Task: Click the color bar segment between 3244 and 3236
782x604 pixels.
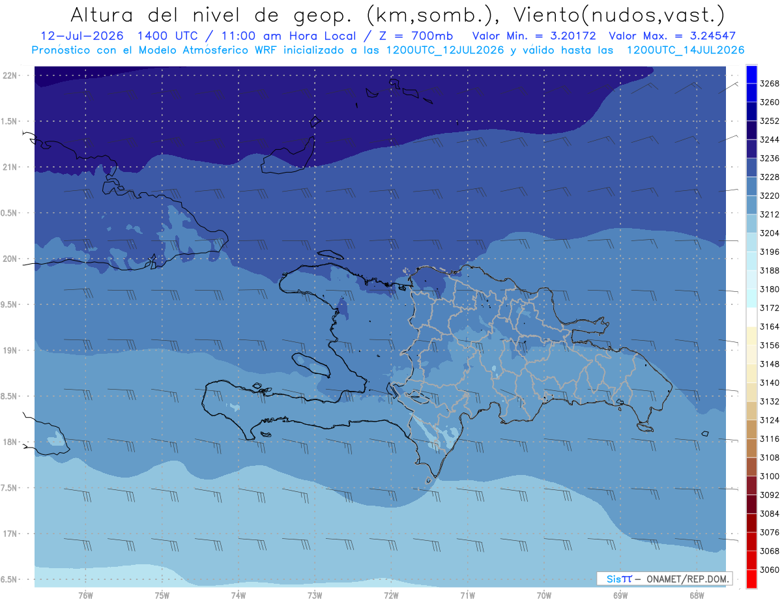Action: click(x=751, y=149)
